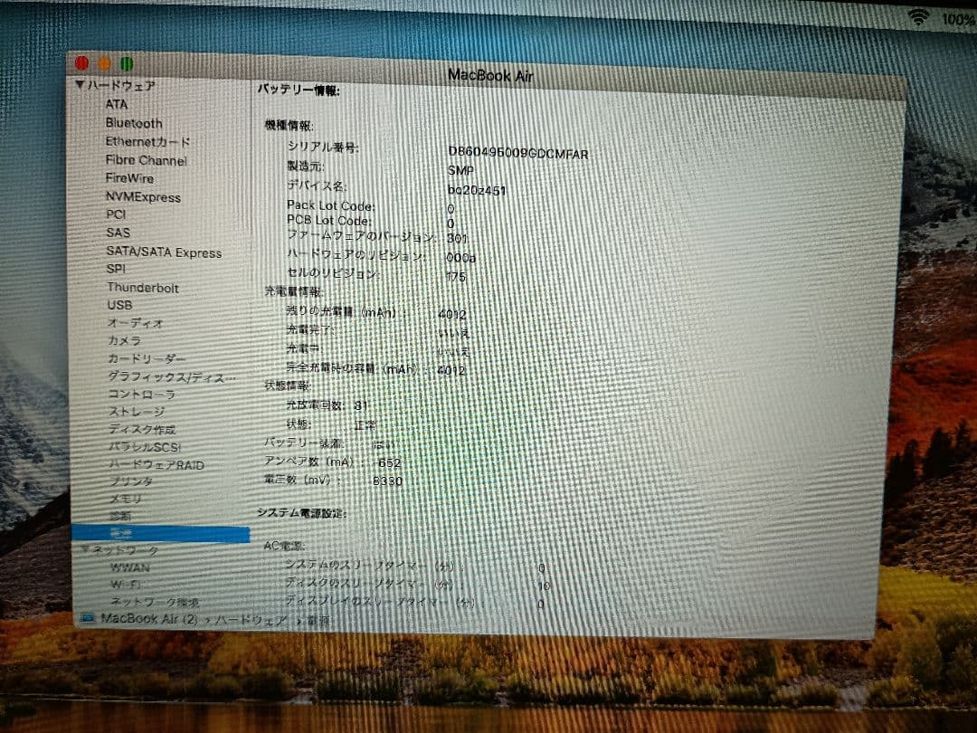Viewport: 977px width, 733px height.
Task: Click the hardware revision value 000a
Action: pos(461,257)
